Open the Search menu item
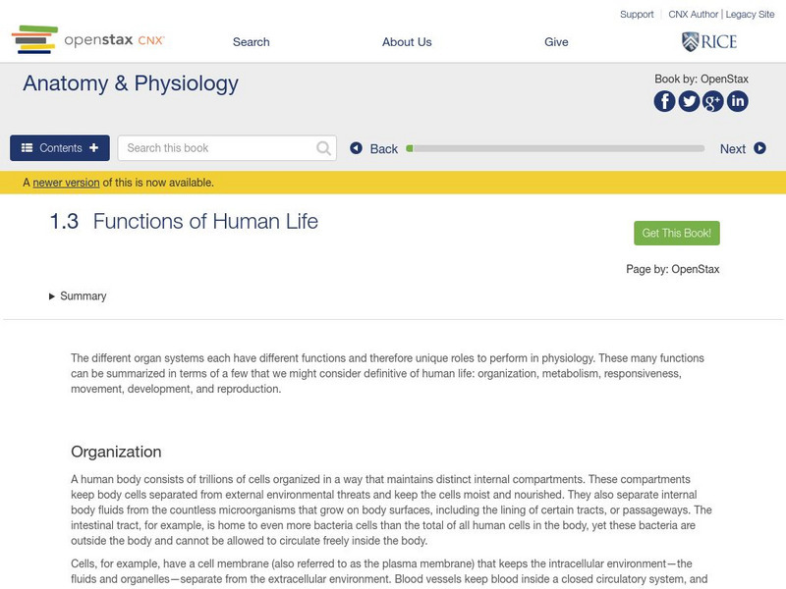Viewport: 786px width, 589px height. (251, 42)
